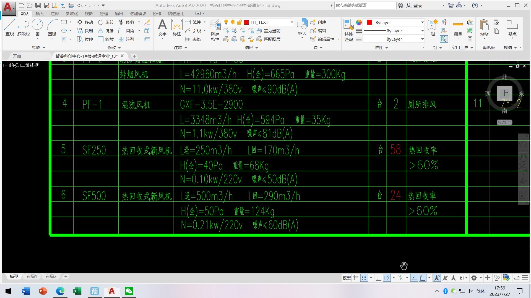Click 匹配图层 (Match Layer) button

268,39
